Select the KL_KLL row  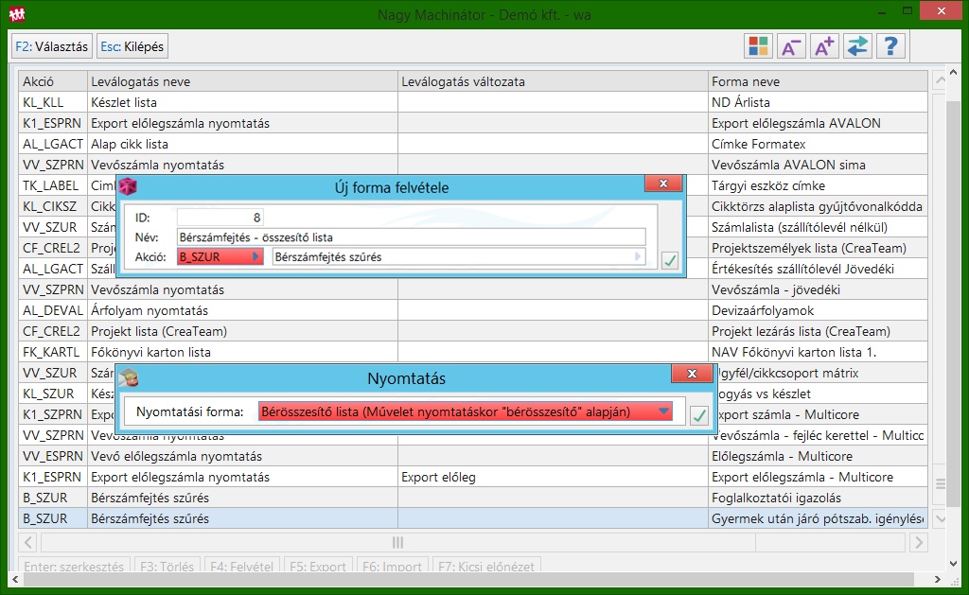click(x=473, y=102)
